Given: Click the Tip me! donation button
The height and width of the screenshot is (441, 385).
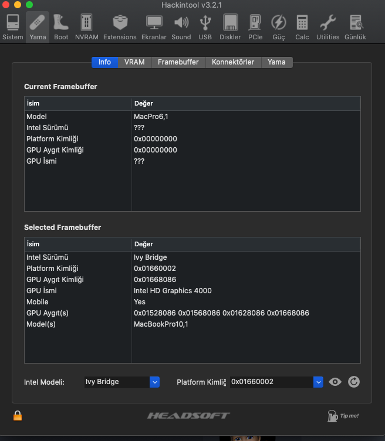Looking at the screenshot, I should 343,416.
